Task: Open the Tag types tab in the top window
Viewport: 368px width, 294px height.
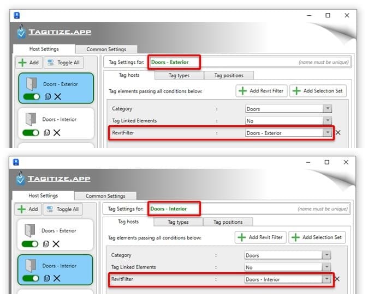Action: coord(179,75)
